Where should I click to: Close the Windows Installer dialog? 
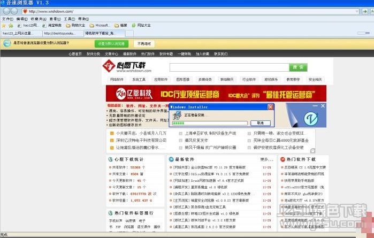coord(270,107)
